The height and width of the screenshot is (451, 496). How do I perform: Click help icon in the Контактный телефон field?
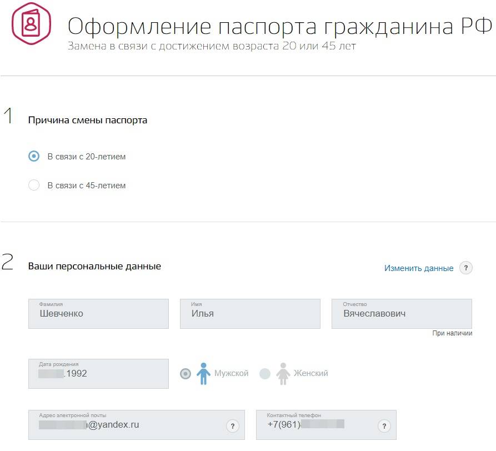click(383, 426)
